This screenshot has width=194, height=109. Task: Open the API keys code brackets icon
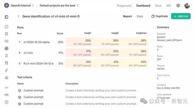click(6, 88)
